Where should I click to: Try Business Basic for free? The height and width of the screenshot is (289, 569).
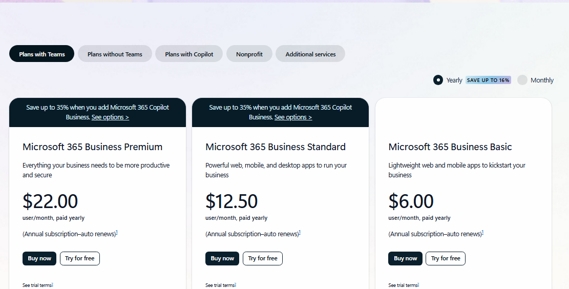click(x=446, y=258)
